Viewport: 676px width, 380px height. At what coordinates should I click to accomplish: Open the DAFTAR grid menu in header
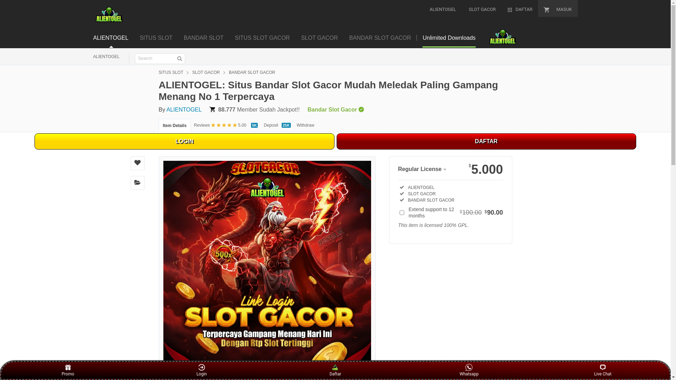click(520, 9)
